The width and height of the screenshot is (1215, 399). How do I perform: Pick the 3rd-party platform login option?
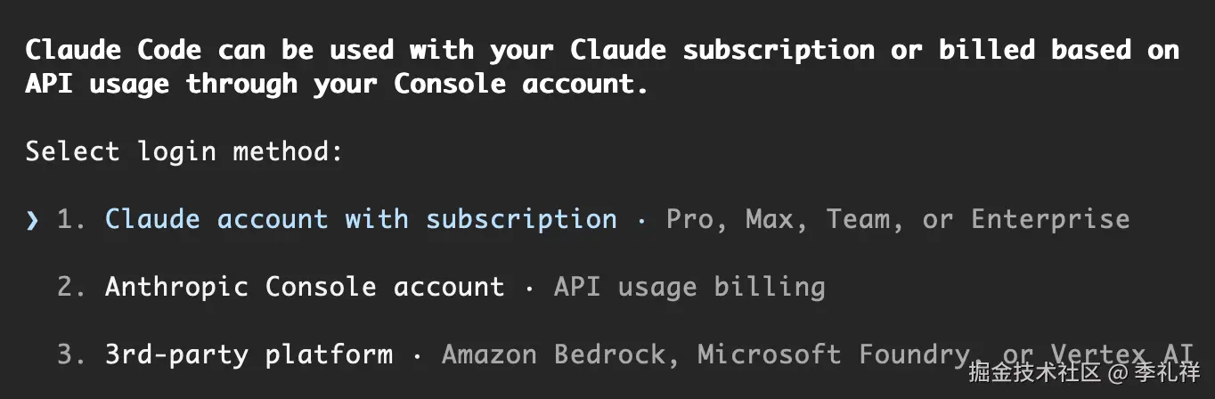point(249,354)
